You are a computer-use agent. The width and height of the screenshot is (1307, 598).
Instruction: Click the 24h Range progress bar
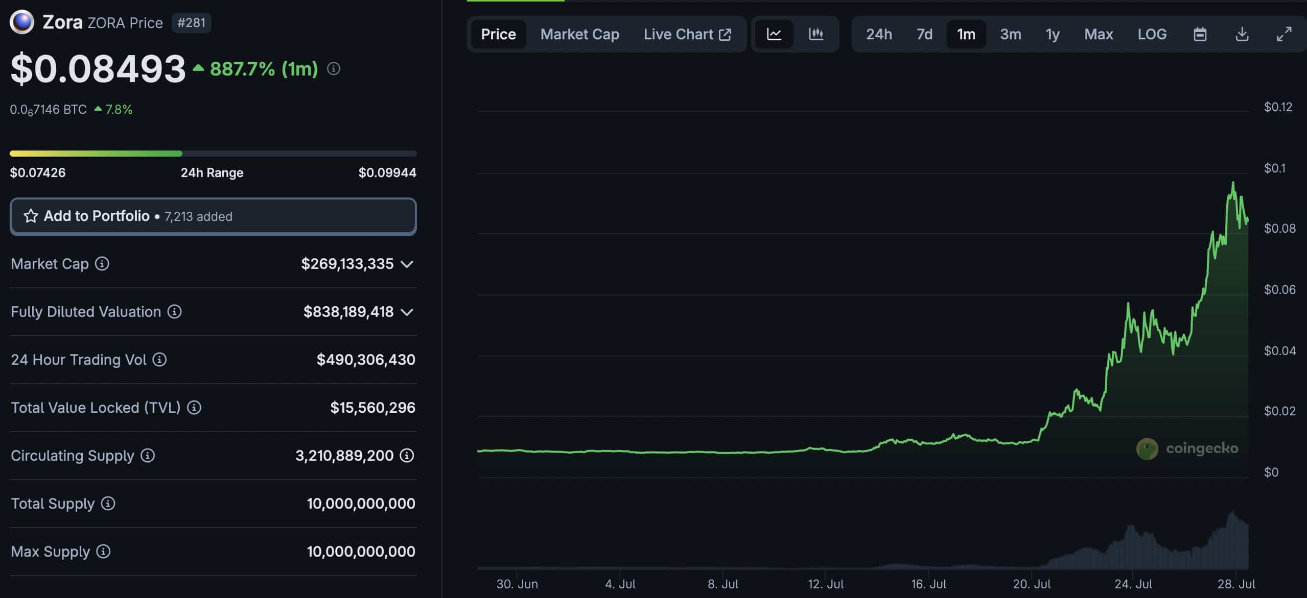click(213, 153)
